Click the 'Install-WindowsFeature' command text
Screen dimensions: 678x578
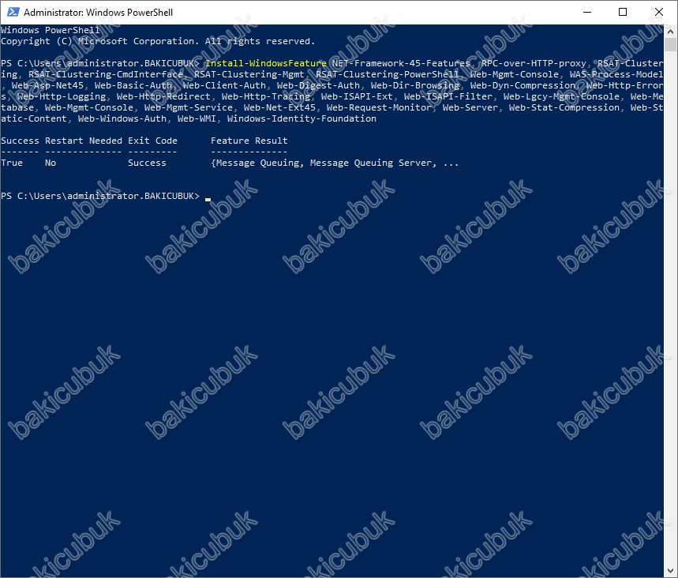tap(265, 63)
